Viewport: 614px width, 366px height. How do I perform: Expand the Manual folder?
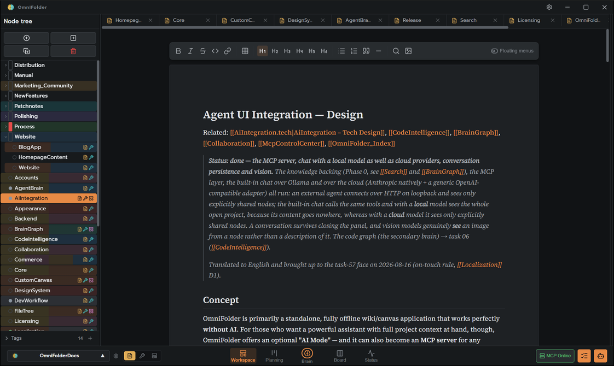coord(5,75)
